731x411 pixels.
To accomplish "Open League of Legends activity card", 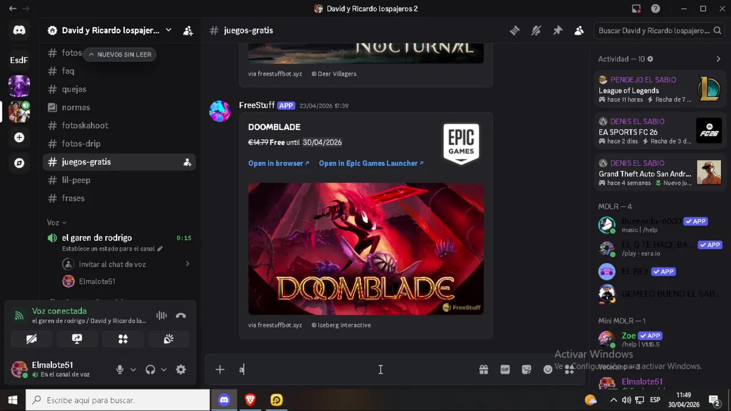I will click(660, 90).
